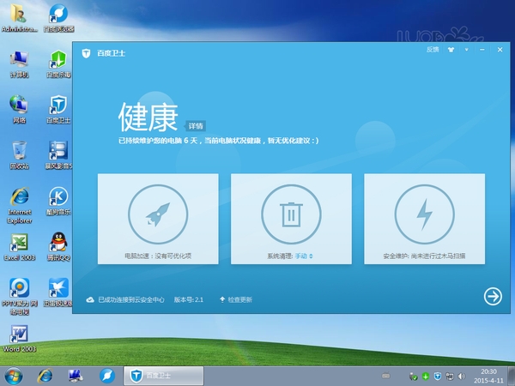Open the main menu dropdown arrow in title bar

click(467, 50)
